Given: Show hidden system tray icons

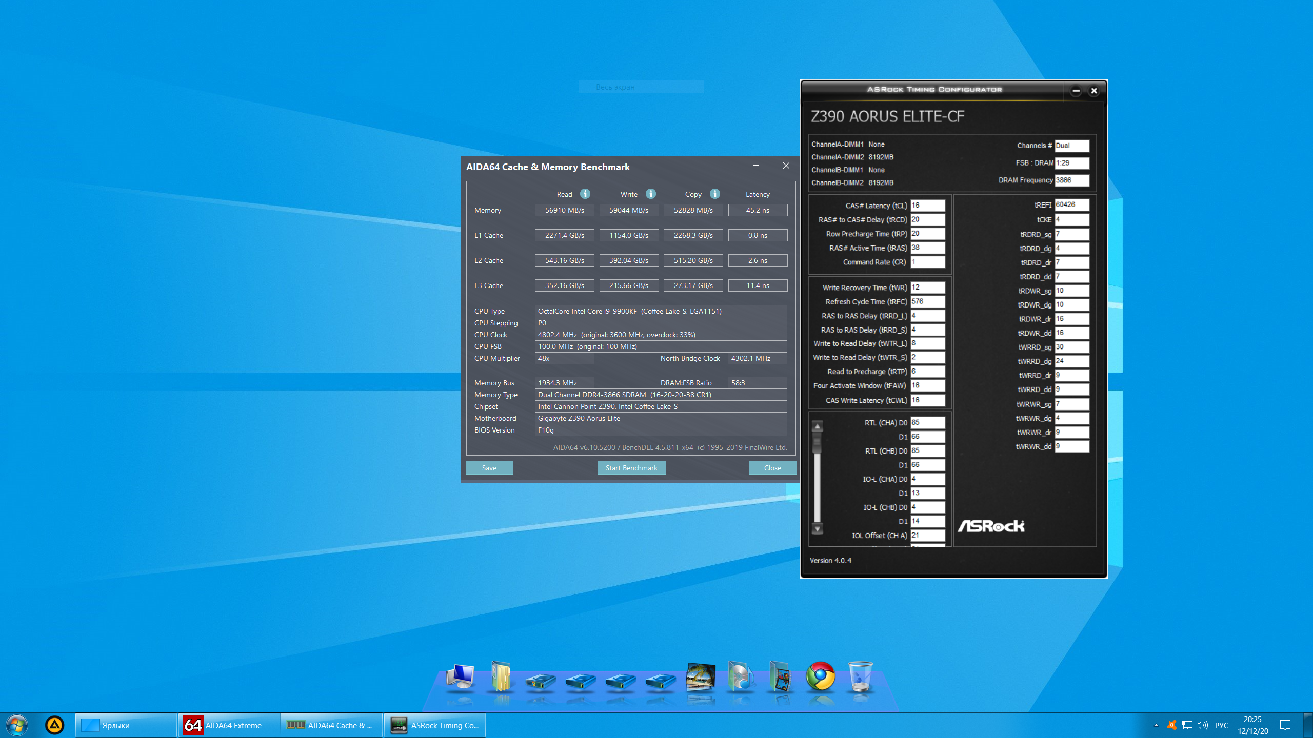Looking at the screenshot, I should tap(1156, 725).
